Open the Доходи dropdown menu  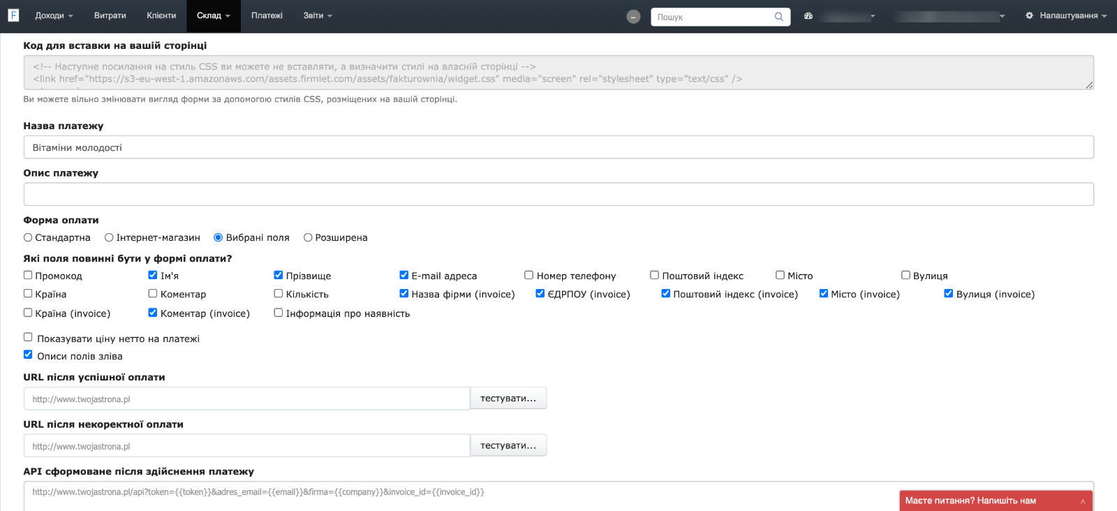tap(54, 15)
